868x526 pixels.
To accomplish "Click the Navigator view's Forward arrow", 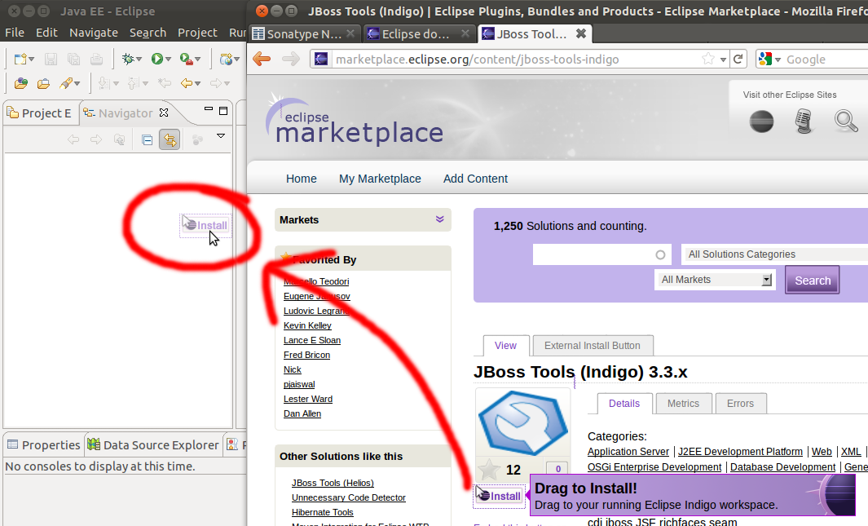I will click(96, 139).
